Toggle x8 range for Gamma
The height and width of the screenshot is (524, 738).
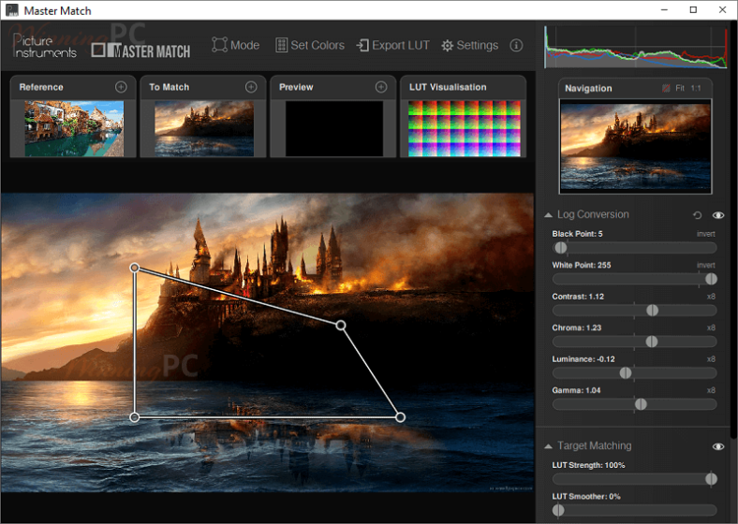(x=711, y=390)
